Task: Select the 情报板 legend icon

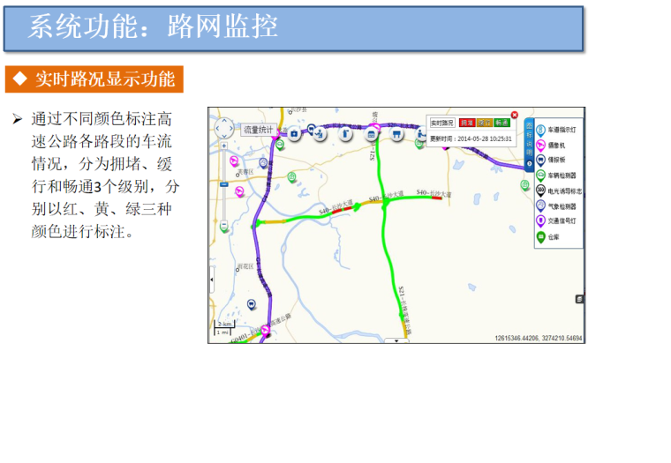Action: (x=540, y=160)
